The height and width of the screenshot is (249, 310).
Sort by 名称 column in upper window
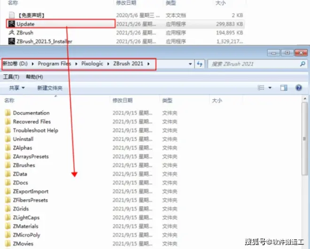click(x=13, y=3)
